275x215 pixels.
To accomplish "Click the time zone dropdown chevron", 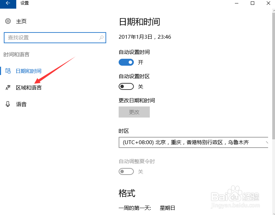I will (x=267, y=142).
